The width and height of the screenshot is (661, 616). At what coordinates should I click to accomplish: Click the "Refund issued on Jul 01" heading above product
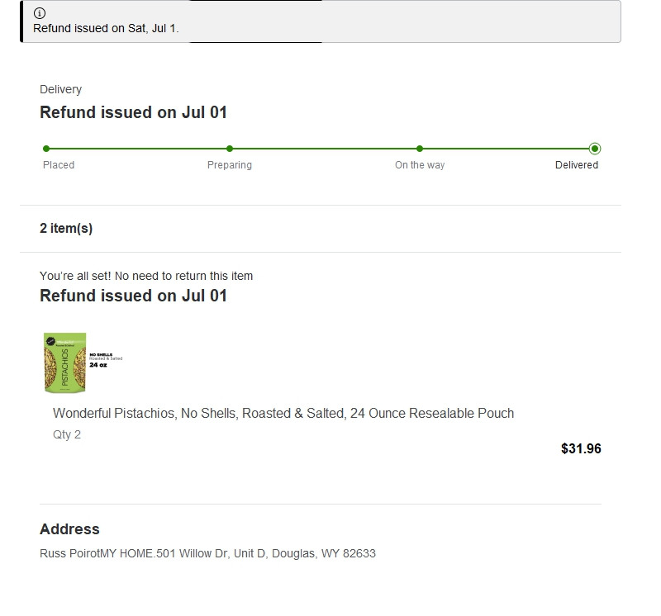pyautogui.click(x=133, y=296)
